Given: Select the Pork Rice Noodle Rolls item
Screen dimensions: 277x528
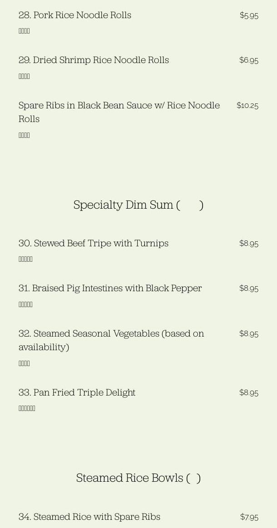Looking at the screenshot, I should pyautogui.click(x=75, y=15).
